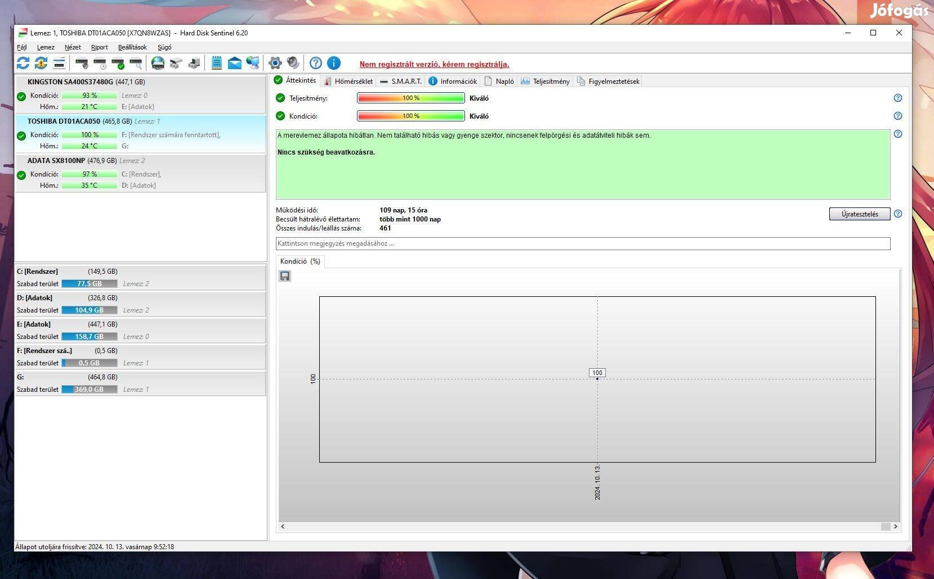Open the disk surface scan magnifier icon
The image size is (934, 579).
136,63
